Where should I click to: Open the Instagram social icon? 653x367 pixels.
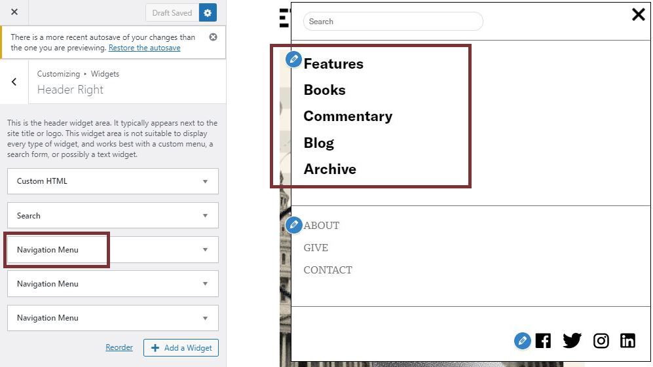tap(601, 340)
